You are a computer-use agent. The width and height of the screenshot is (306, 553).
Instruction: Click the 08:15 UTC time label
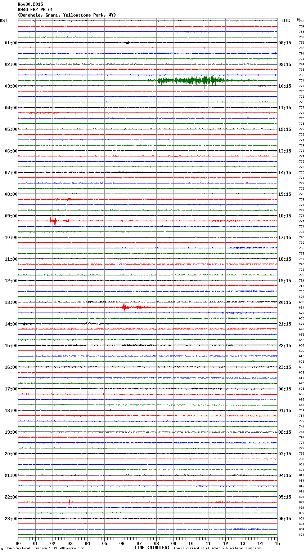pyautogui.click(x=285, y=43)
